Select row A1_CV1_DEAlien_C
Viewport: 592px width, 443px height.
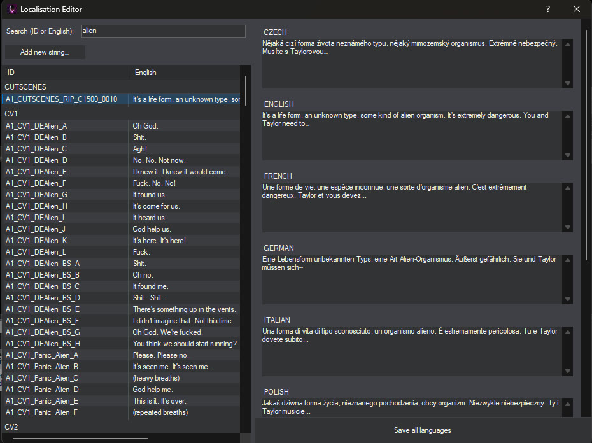[x=121, y=149]
